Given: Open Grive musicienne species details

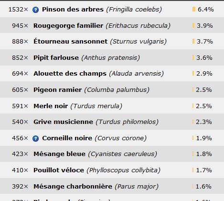Looking at the screenshot, I should (x=63, y=122).
